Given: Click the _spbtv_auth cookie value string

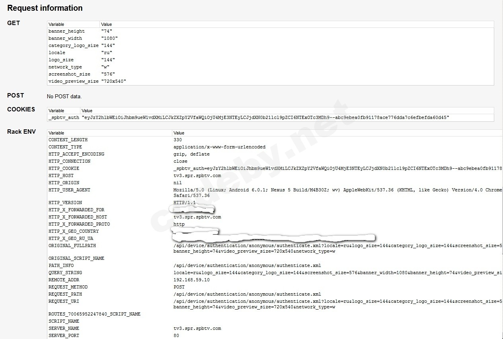Looking at the screenshot, I should click(265, 118).
